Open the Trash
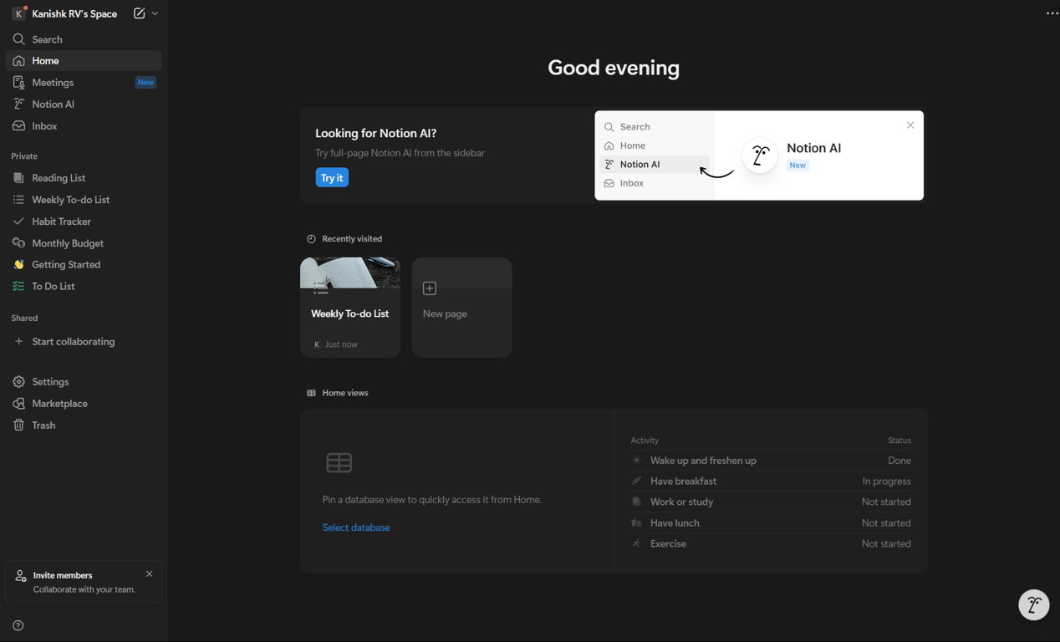This screenshot has height=642, width=1060. click(x=84, y=425)
